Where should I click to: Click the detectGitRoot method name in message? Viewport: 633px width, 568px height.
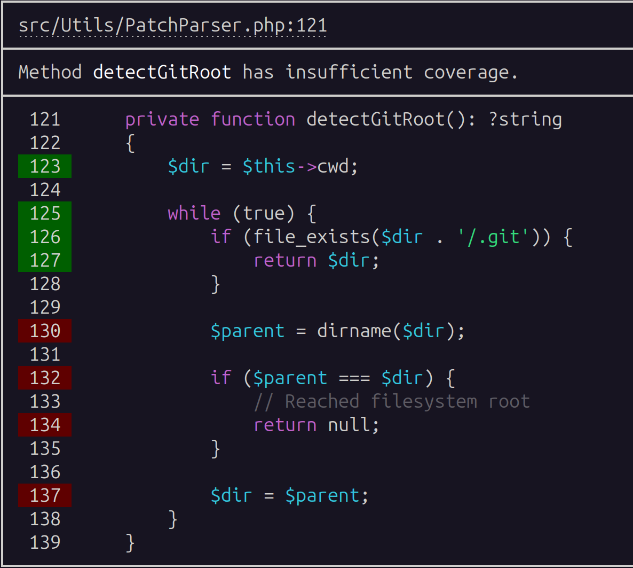pos(162,72)
